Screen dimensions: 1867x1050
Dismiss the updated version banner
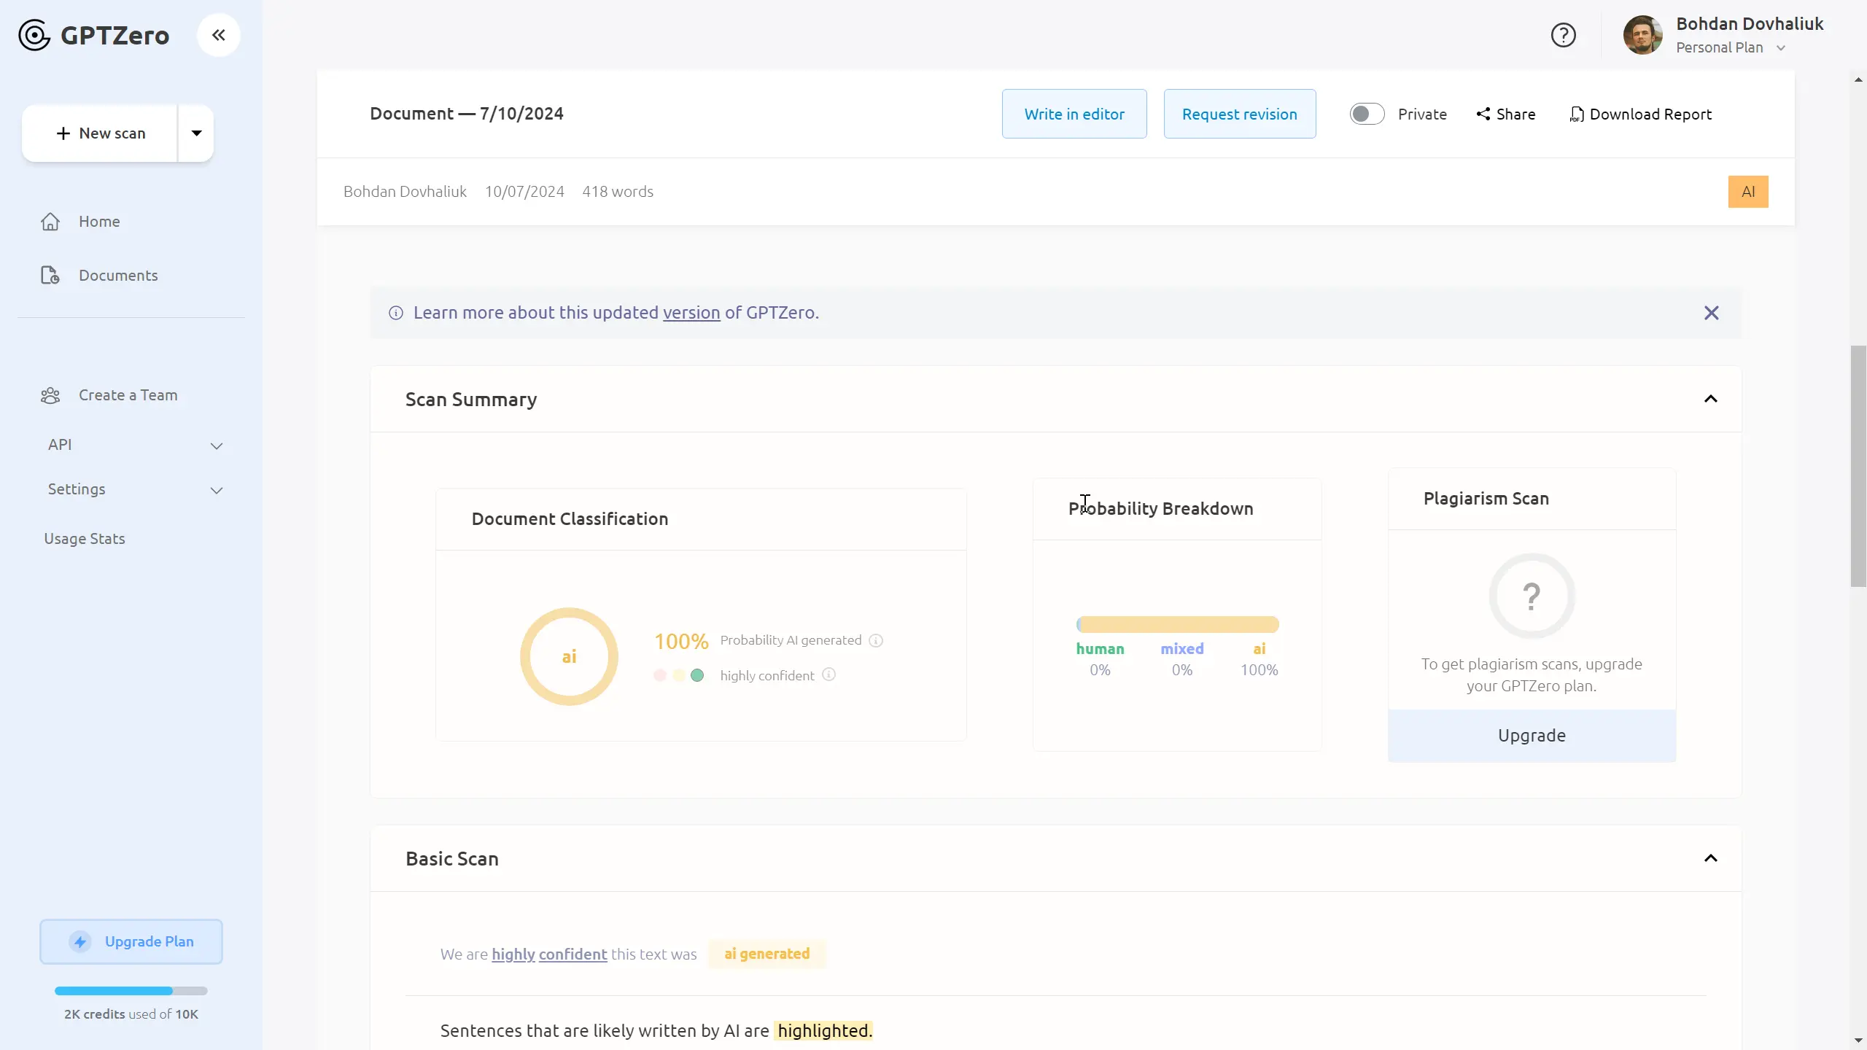pyautogui.click(x=1711, y=313)
